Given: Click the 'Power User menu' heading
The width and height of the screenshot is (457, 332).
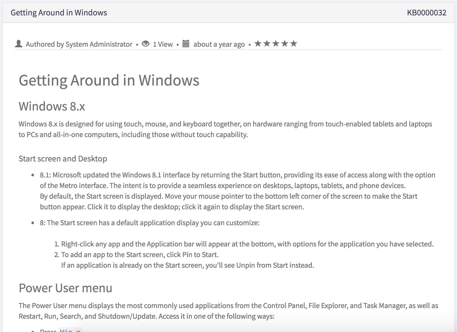Looking at the screenshot, I should [65, 288].
